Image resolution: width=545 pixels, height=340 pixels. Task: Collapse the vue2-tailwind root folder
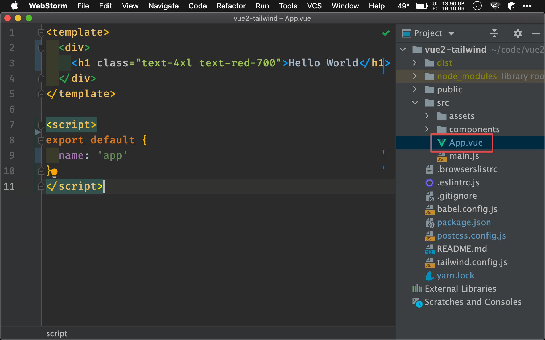pos(403,49)
